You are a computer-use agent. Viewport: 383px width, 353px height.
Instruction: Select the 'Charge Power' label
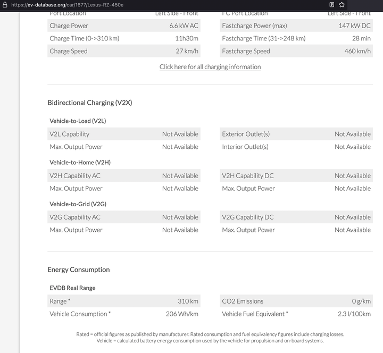coord(69,26)
